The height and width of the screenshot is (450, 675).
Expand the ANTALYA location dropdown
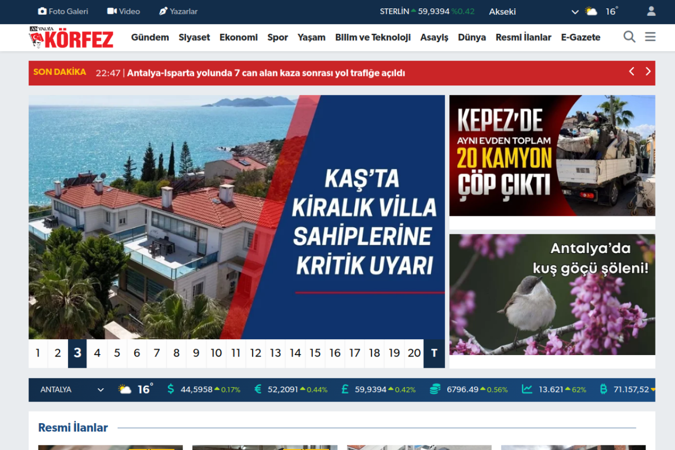(x=100, y=390)
